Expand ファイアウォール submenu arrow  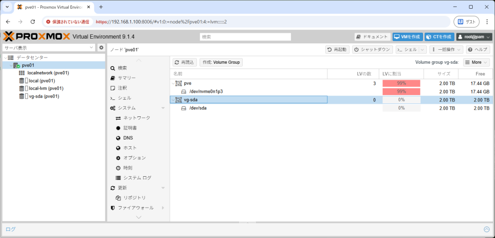pos(163,208)
